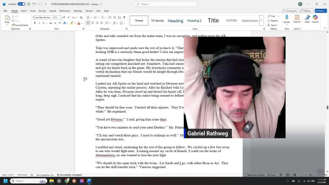
Task: Click the vertical scrollbar thumb
Action: [x=327, y=107]
